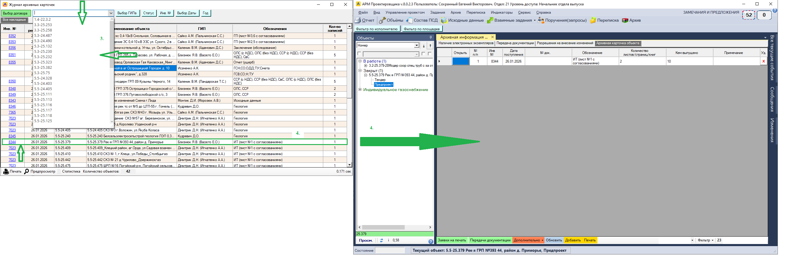Click the red X delete icon in row 8344
Screen dimensions: 785x255
(763, 61)
